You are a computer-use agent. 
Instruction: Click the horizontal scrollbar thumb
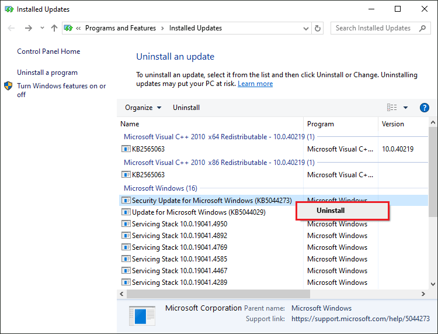pyautogui.click(x=218, y=294)
